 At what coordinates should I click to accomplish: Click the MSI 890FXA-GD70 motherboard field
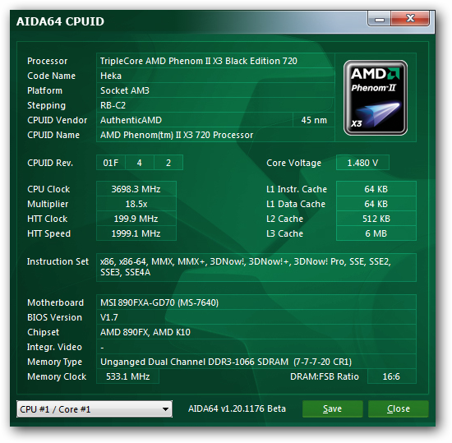[256, 302]
